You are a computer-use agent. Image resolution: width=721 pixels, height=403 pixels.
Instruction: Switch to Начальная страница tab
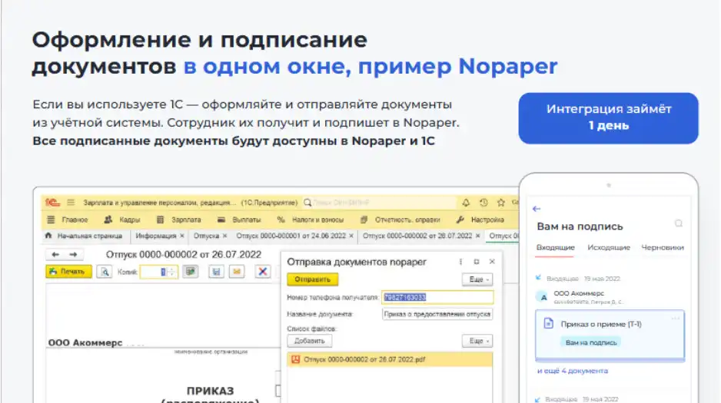[x=84, y=236]
